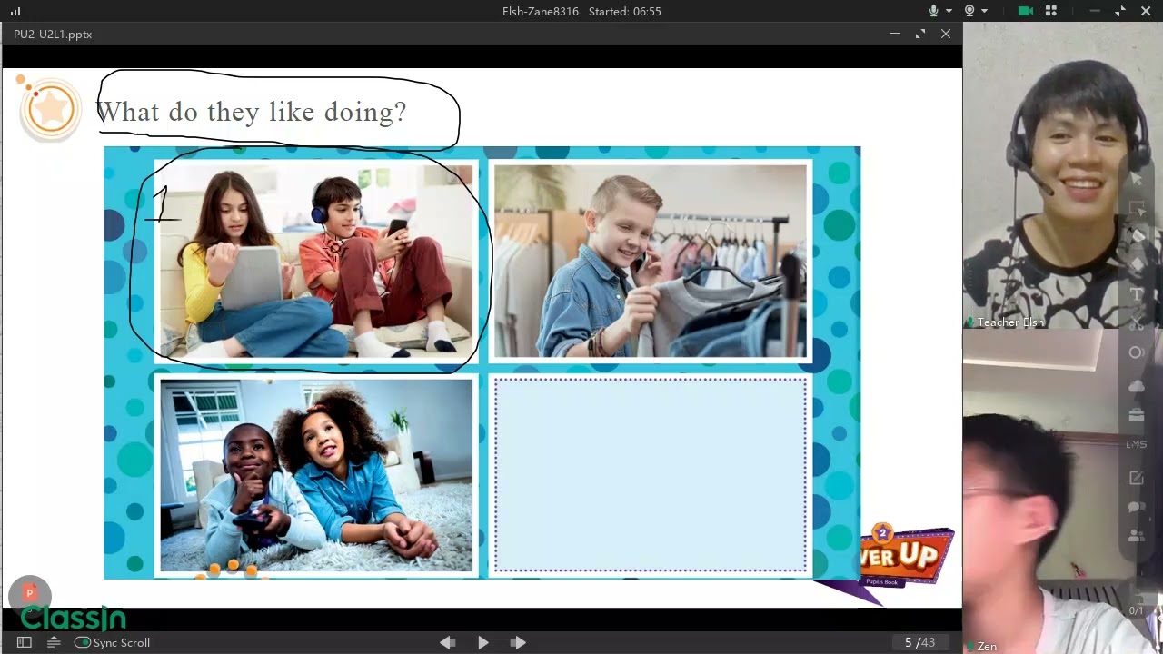Close the PU2-U2L1.pptx courseware panel
Viewport: 1163px width, 654px height.
pyautogui.click(x=946, y=34)
